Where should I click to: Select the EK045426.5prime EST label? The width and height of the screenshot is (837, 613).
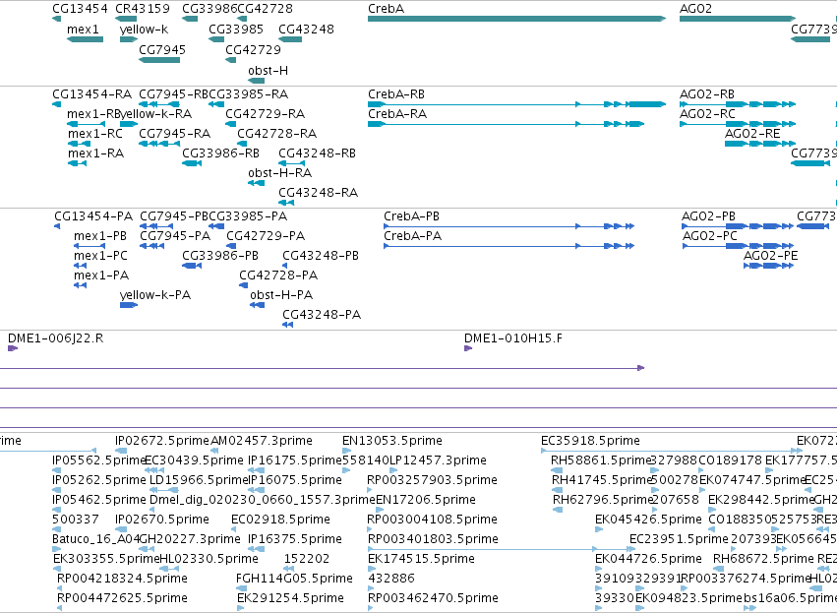coord(648,520)
